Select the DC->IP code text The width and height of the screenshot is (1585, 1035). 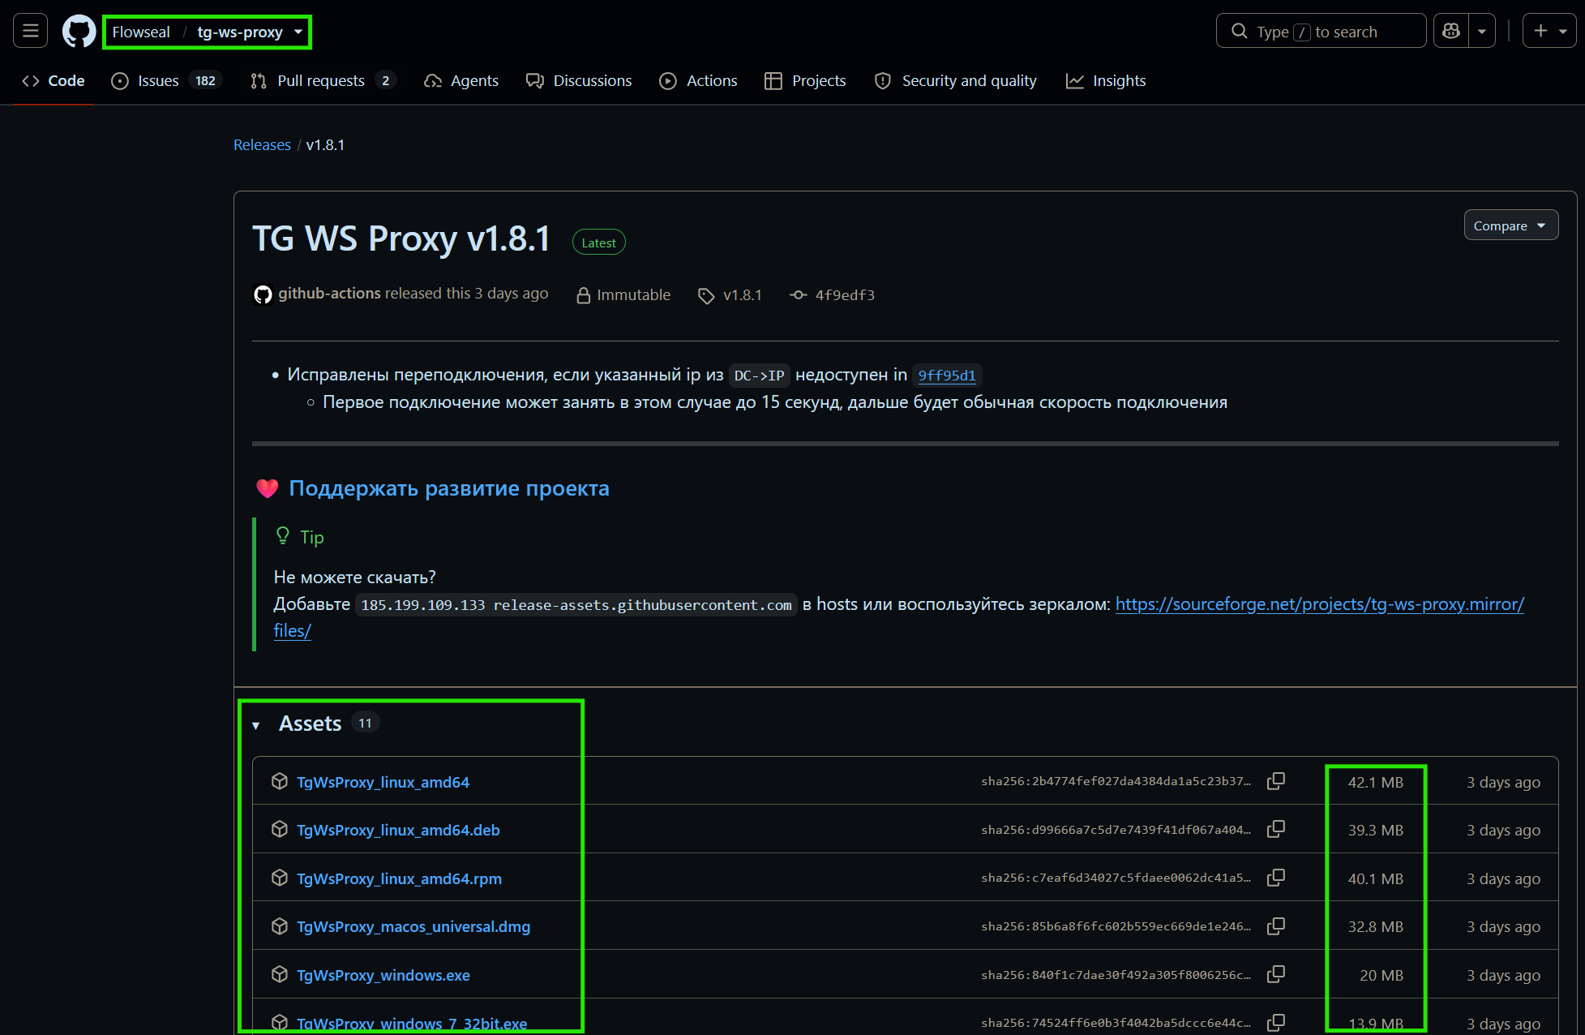click(759, 376)
